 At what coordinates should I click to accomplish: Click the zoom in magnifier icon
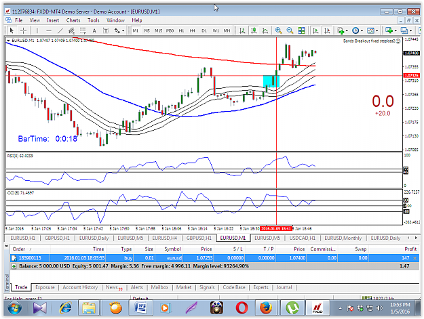tap(278, 30)
